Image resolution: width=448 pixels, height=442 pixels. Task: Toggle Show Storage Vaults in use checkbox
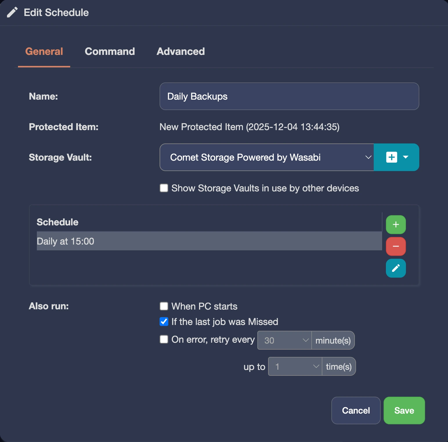click(x=164, y=188)
